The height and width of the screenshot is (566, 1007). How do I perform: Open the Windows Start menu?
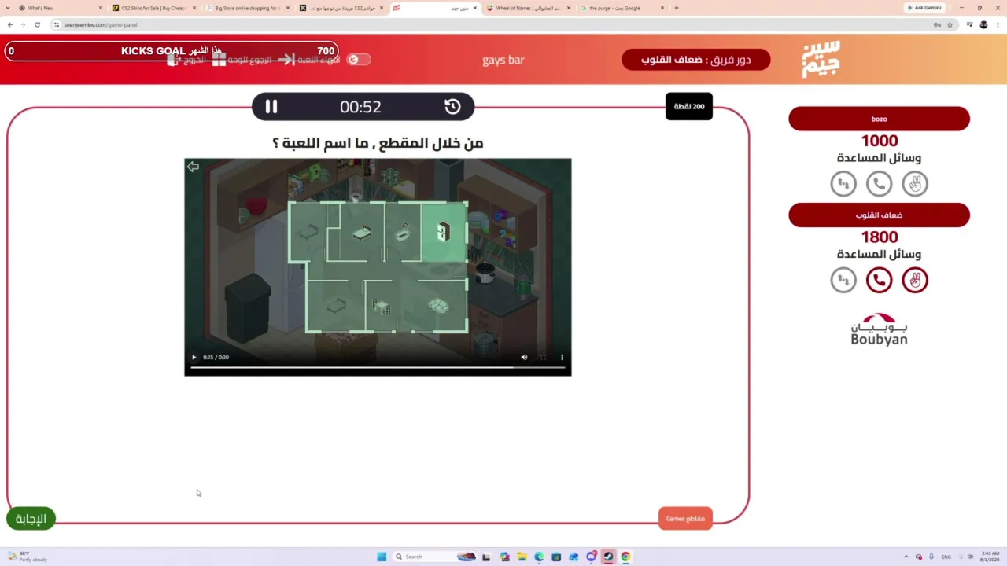coord(382,557)
